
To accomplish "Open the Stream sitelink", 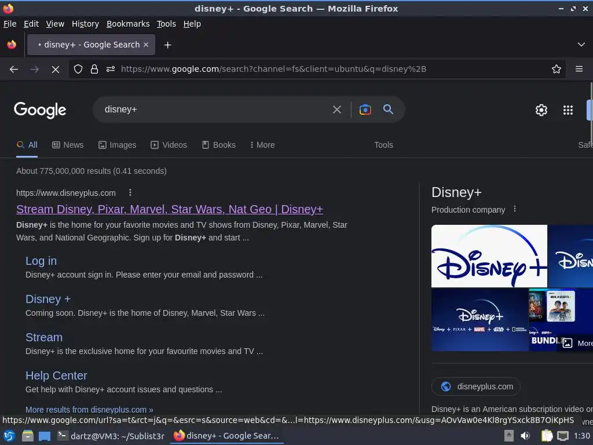I will (x=44, y=337).
